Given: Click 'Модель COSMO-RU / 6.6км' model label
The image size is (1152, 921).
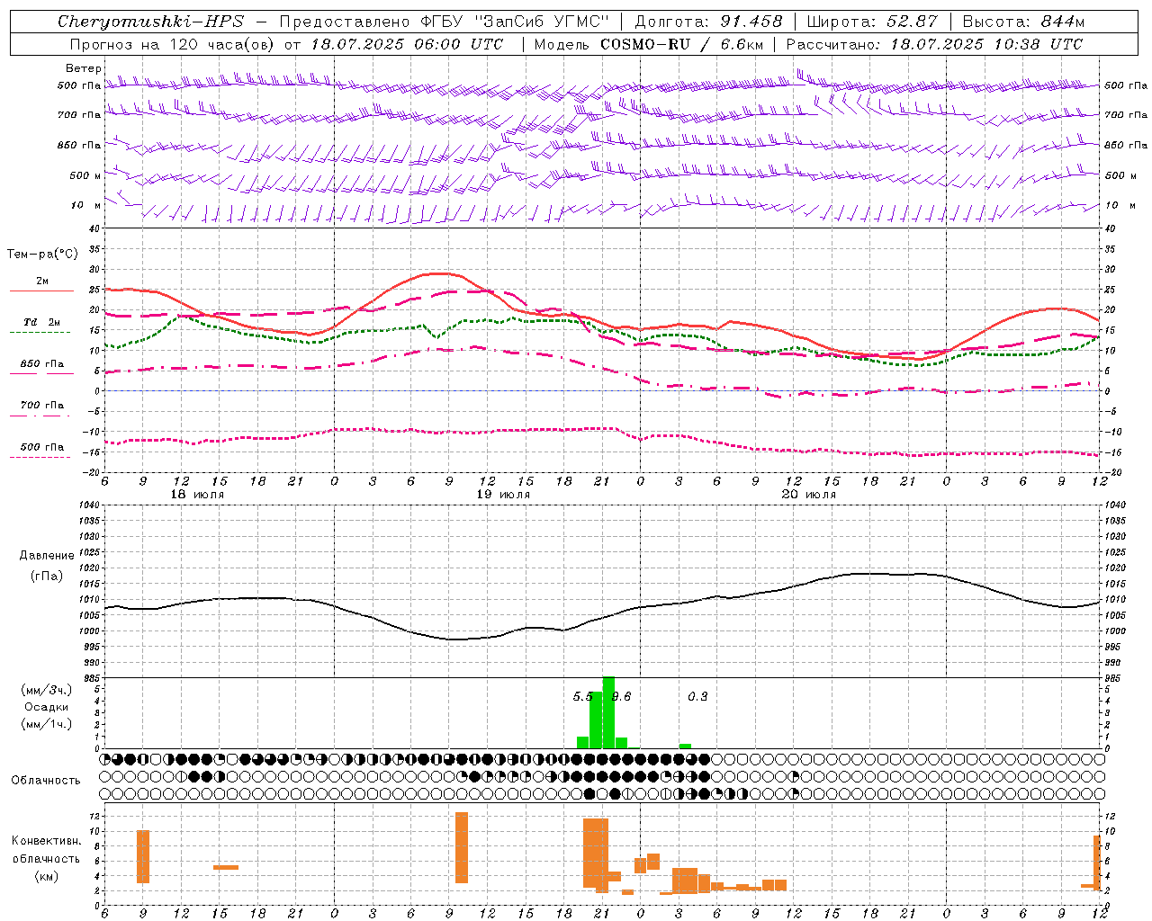Looking at the screenshot, I should pyautogui.click(x=648, y=44).
